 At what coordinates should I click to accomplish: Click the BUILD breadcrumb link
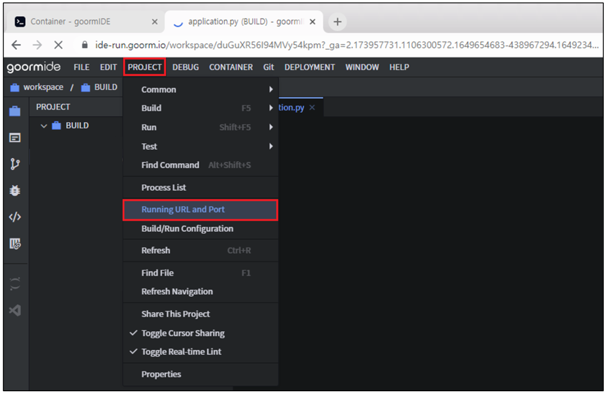point(106,88)
